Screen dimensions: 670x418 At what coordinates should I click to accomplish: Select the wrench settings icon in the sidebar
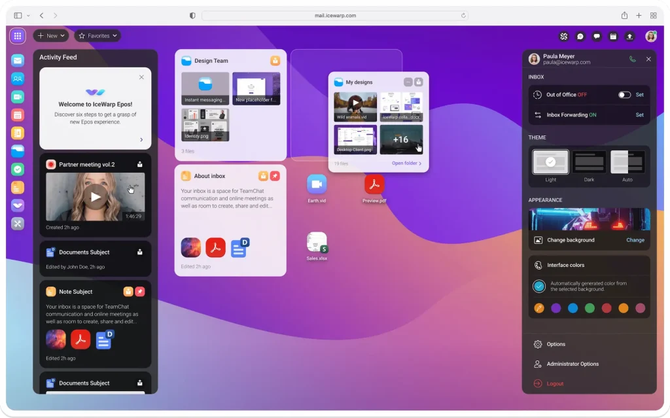tap(17, 224)
